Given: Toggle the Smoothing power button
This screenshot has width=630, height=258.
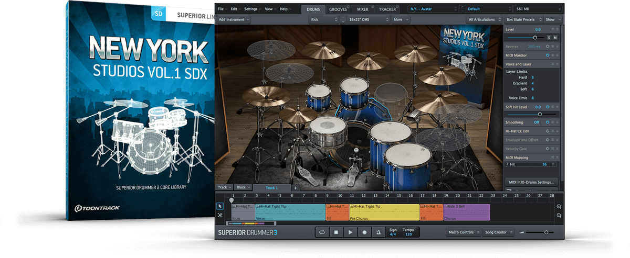Looking at the screenshot, I should point(547,122).
